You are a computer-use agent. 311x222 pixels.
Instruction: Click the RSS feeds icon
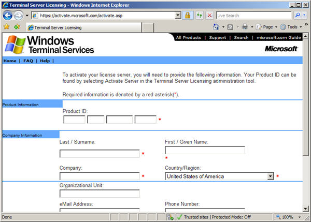pos(230,27)
